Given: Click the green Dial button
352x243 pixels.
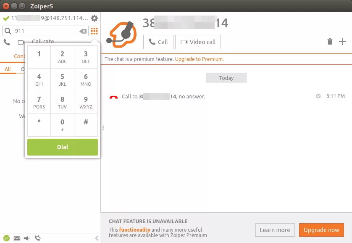Looking at the screenshot, I should (63, 147).
